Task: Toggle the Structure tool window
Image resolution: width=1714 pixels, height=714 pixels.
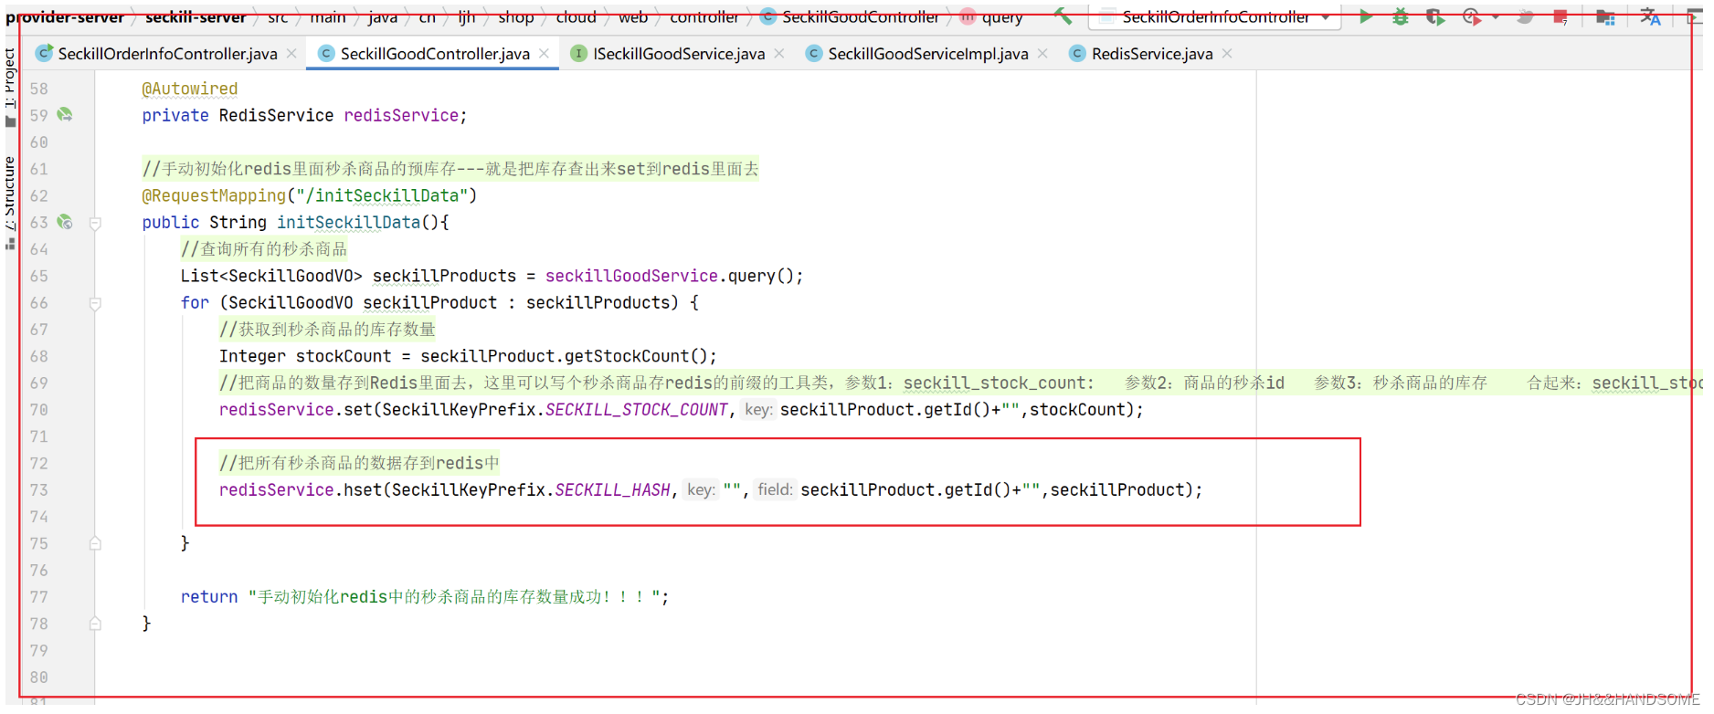Action: click(10, 201)
